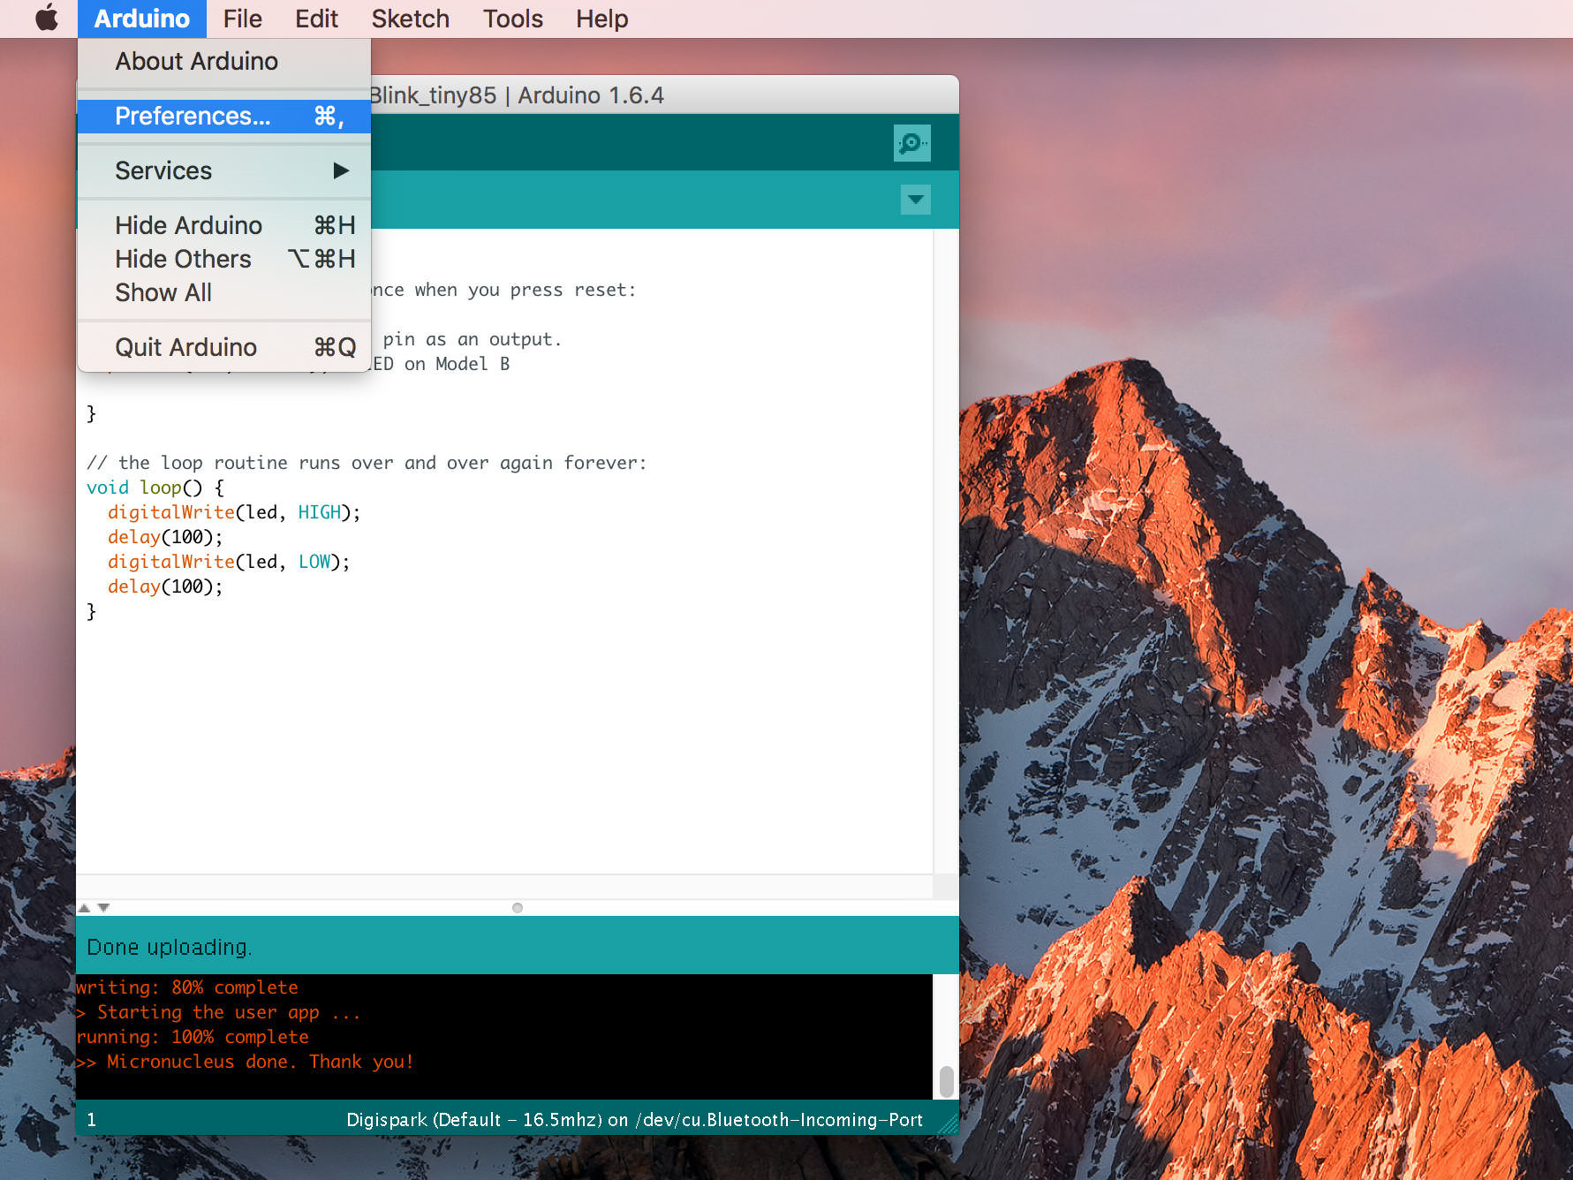Choose Preferences… from the menu

coord(224,116)
